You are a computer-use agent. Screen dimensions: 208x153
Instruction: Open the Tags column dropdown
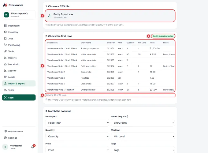click(143, 150)
